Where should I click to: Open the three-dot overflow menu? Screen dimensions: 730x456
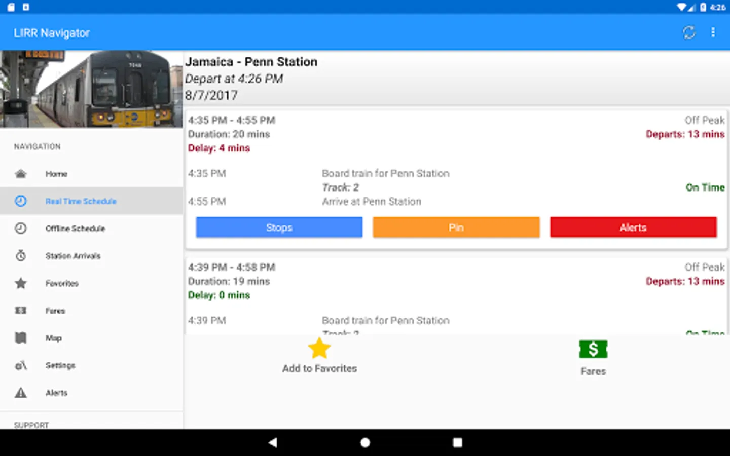pyautogui.click(x=713, y=33)
